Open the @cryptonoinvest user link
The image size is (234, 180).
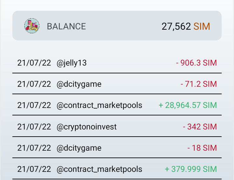(x=86, y=127)
